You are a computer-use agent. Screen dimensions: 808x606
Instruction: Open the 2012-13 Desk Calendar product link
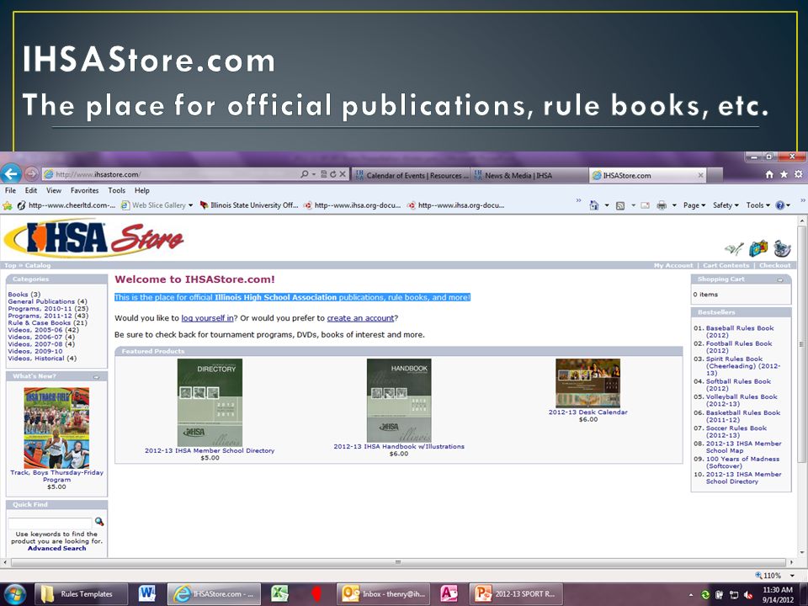coord(588,412)
